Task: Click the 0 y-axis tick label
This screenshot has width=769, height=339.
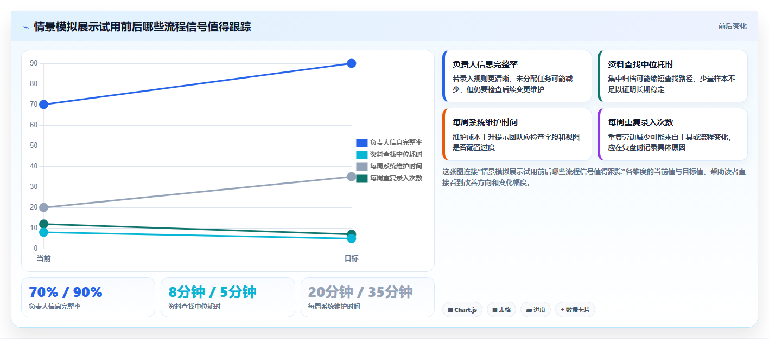Action: (x=35, y=249)
